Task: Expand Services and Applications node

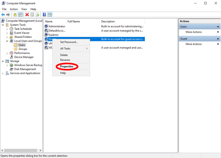Action: click(3, 73)
